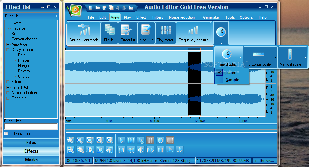Click the Audio Editor Gold application logo
Image resolution: width=309 pixels, height=167 pixels.
[x=75, y=10]
